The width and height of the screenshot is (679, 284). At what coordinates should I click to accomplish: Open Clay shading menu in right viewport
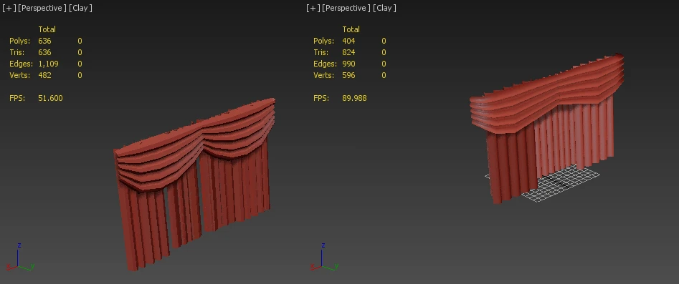pos(384,8)
